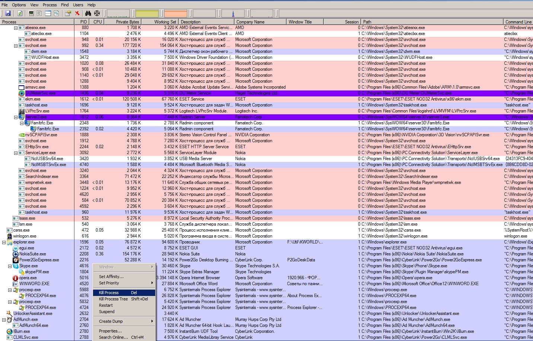533x341 pixels.
Task: Click the nvSCPAPISvr.exe NVIDIA icon
Action: point(22,135)
